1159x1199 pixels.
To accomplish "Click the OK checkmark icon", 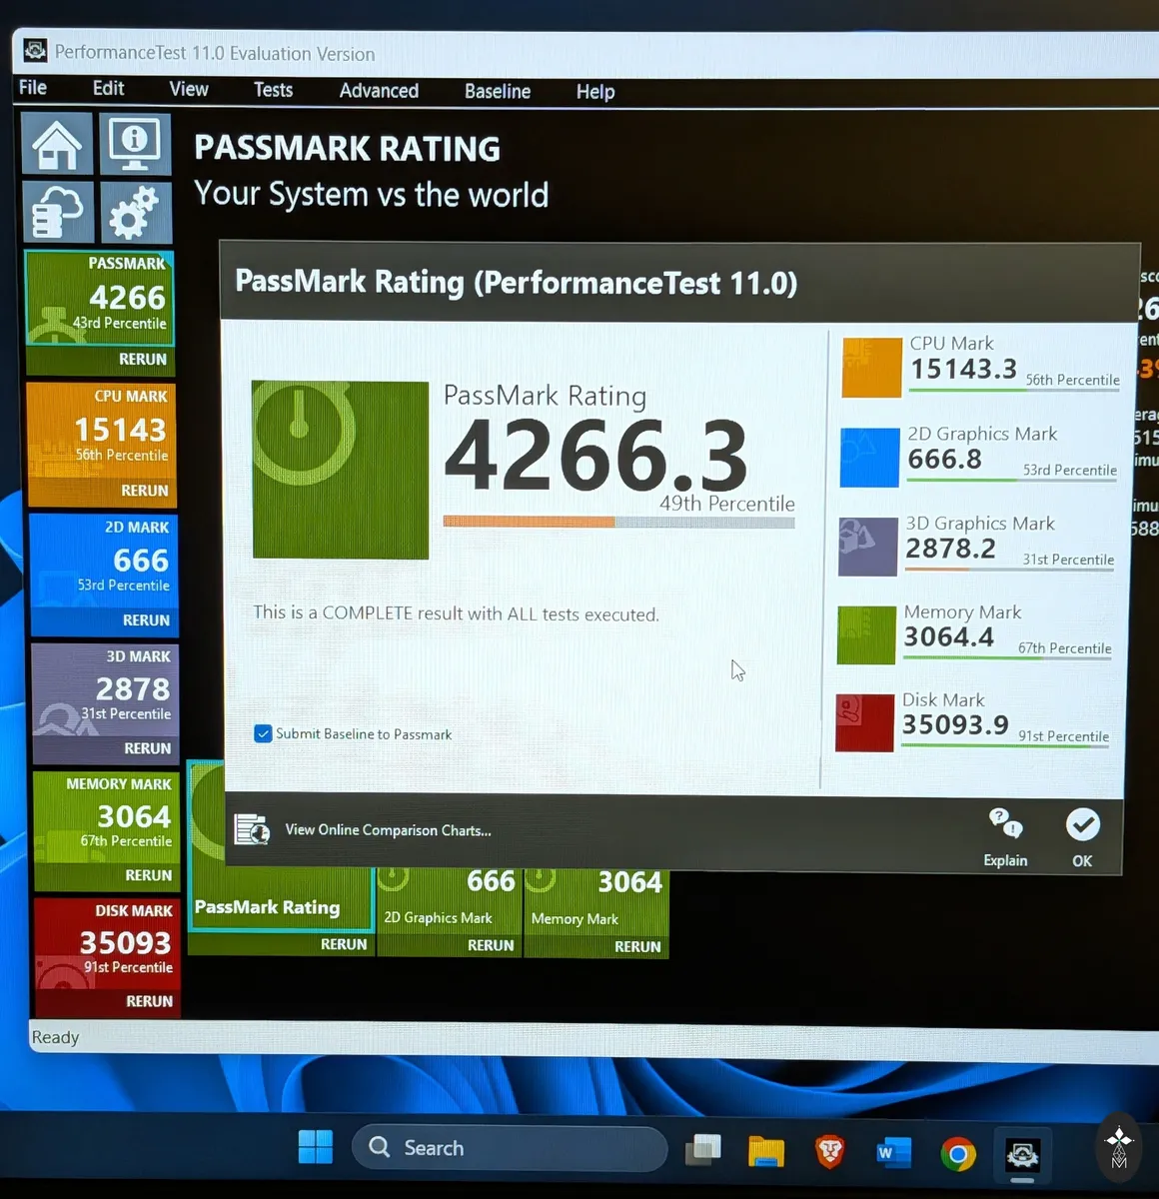I will coord(1083,824).
